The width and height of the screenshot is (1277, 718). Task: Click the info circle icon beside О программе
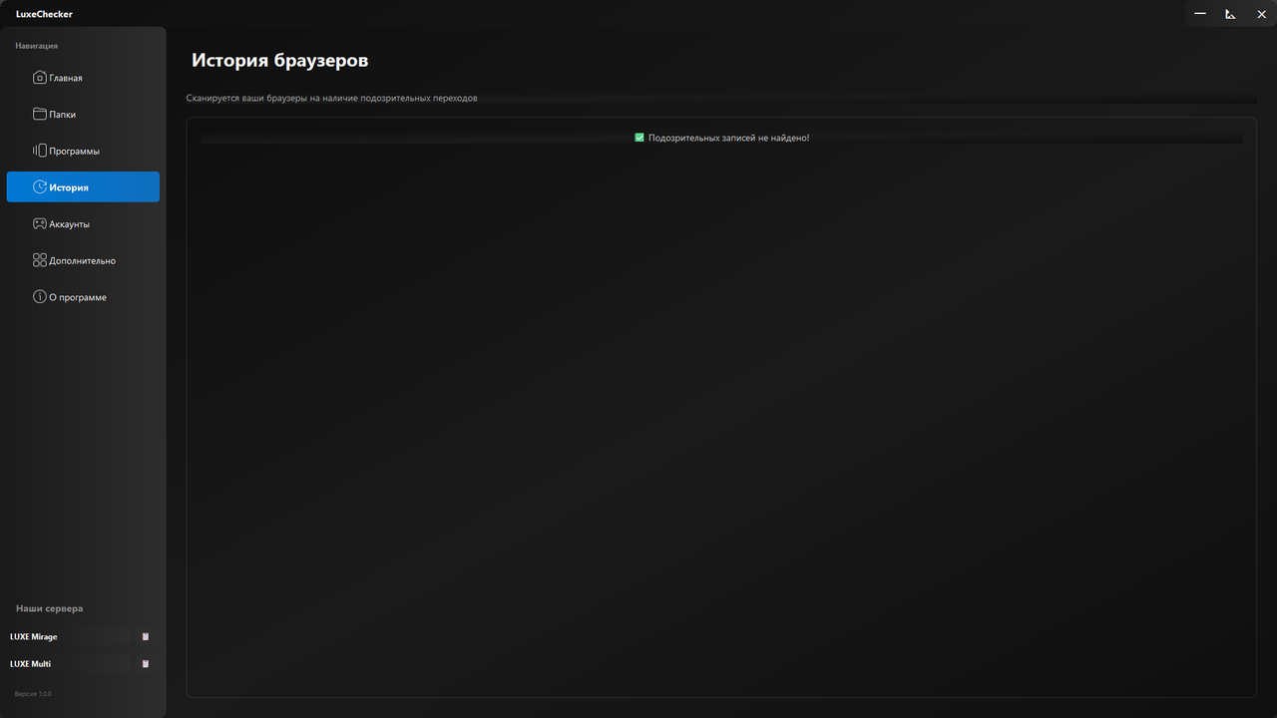click(40, 297)
